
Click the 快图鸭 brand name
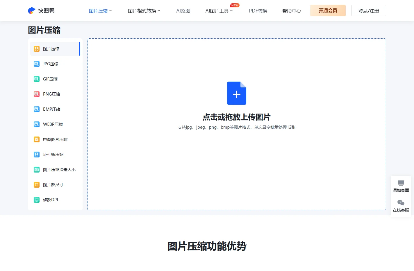click(46, 10)
